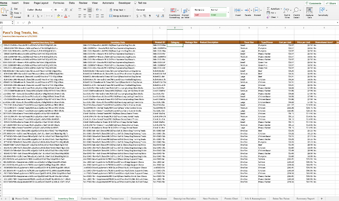Open the number format dropdown showing General

point(150,10)
